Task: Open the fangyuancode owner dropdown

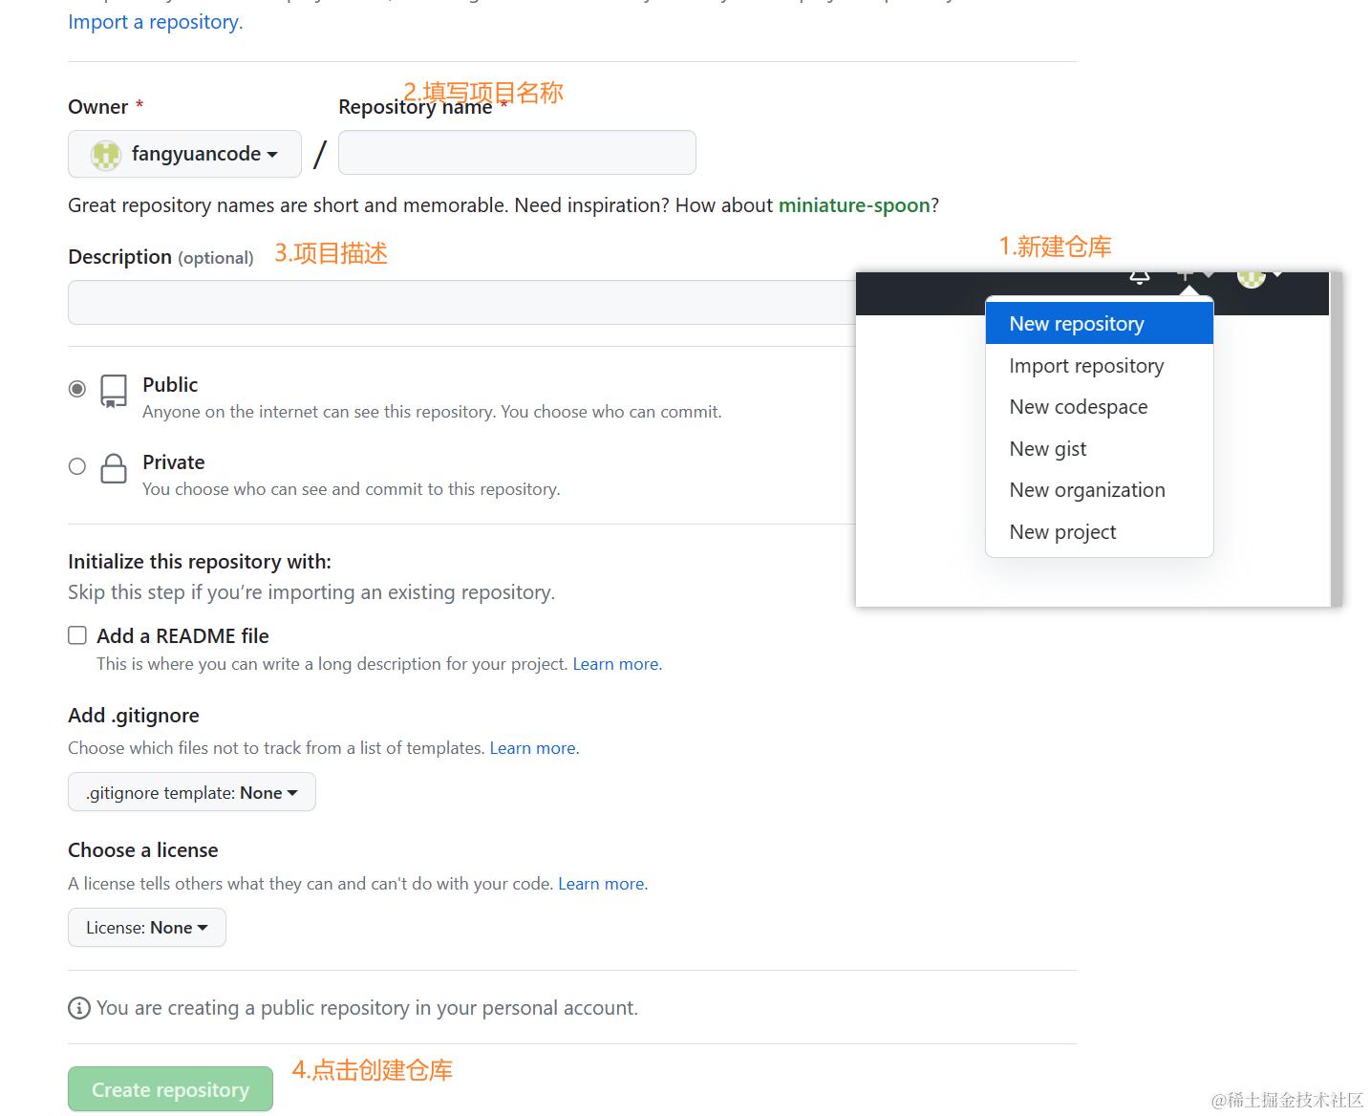Action: pos(184,154)
